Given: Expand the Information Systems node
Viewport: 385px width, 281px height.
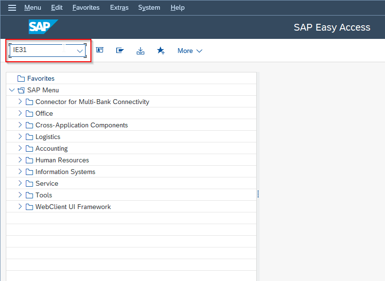Looking at the screenshot, I should pos(20,172).
